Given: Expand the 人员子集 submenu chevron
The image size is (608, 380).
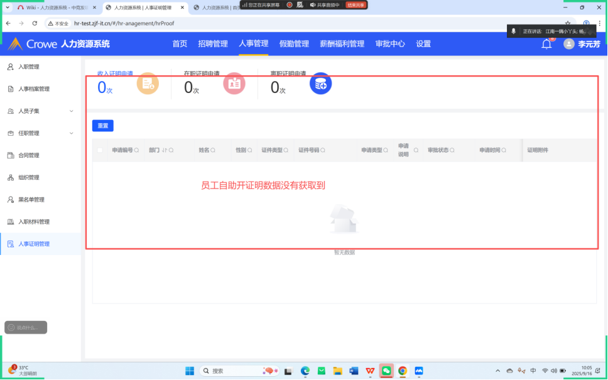Looking at the screenshot, I should [x=72, y=111].
